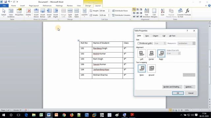Cancel the Table Properties dialog
The width and height of the screenshot is (211, 118).
pos(191,93)
